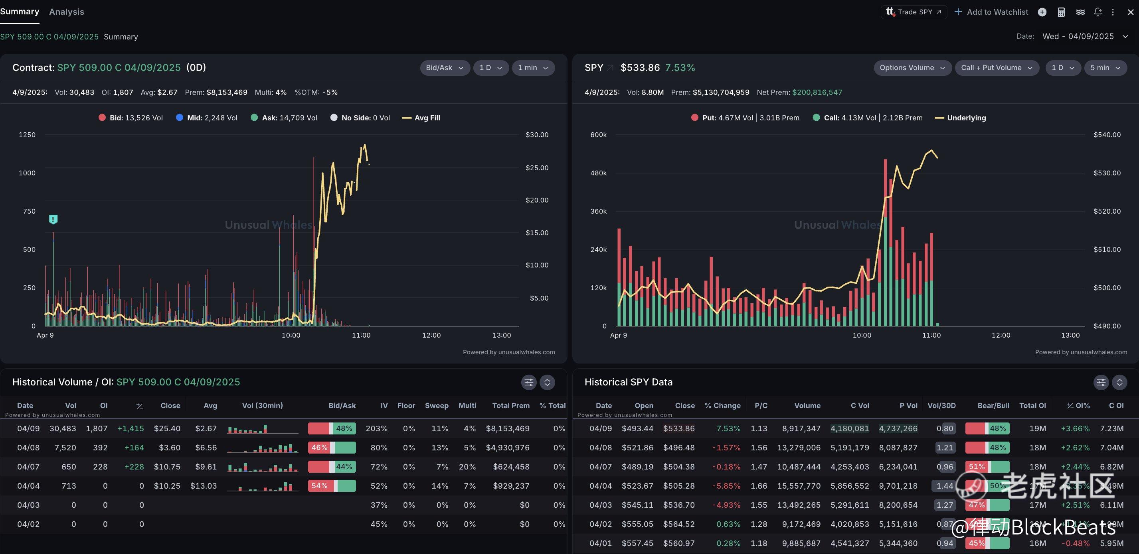Click the bell alert icon

(1098, 12)
